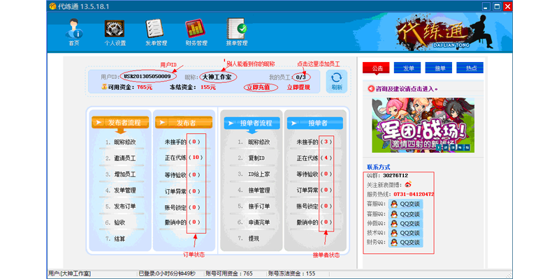This screenshot has width=559, height=279.
Task: Open the Sina Weibo icon
Action: pyautogui.click(x=408, y=184)
